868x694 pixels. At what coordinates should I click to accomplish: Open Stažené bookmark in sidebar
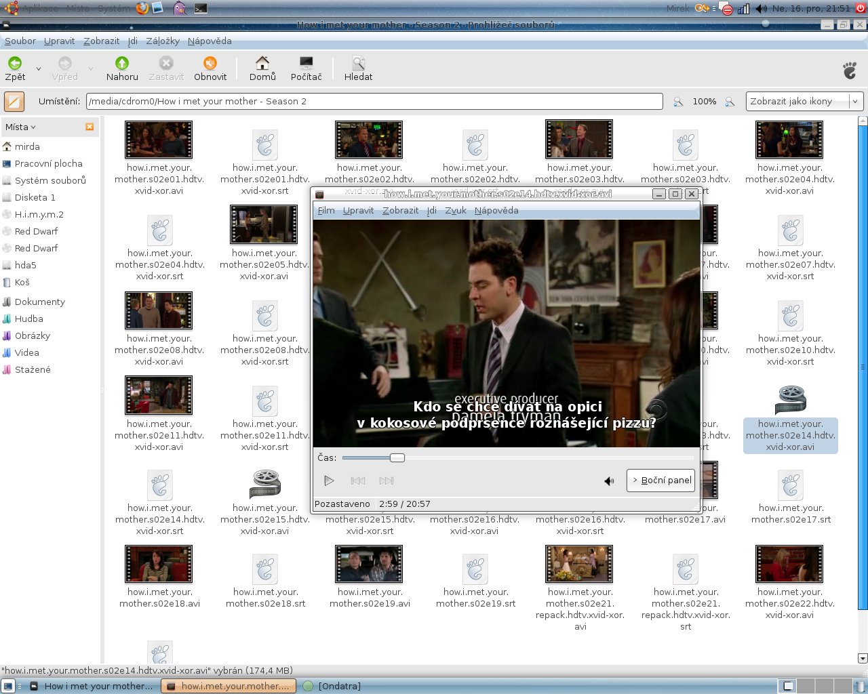32,369
